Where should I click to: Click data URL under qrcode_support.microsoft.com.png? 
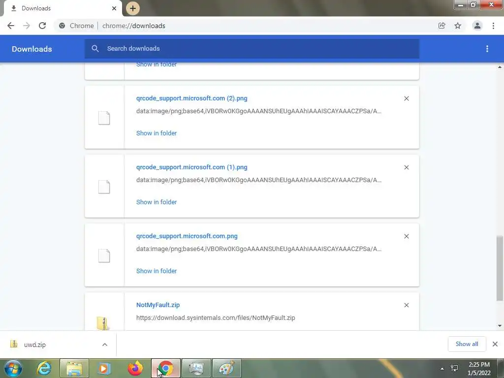(259, 249)
